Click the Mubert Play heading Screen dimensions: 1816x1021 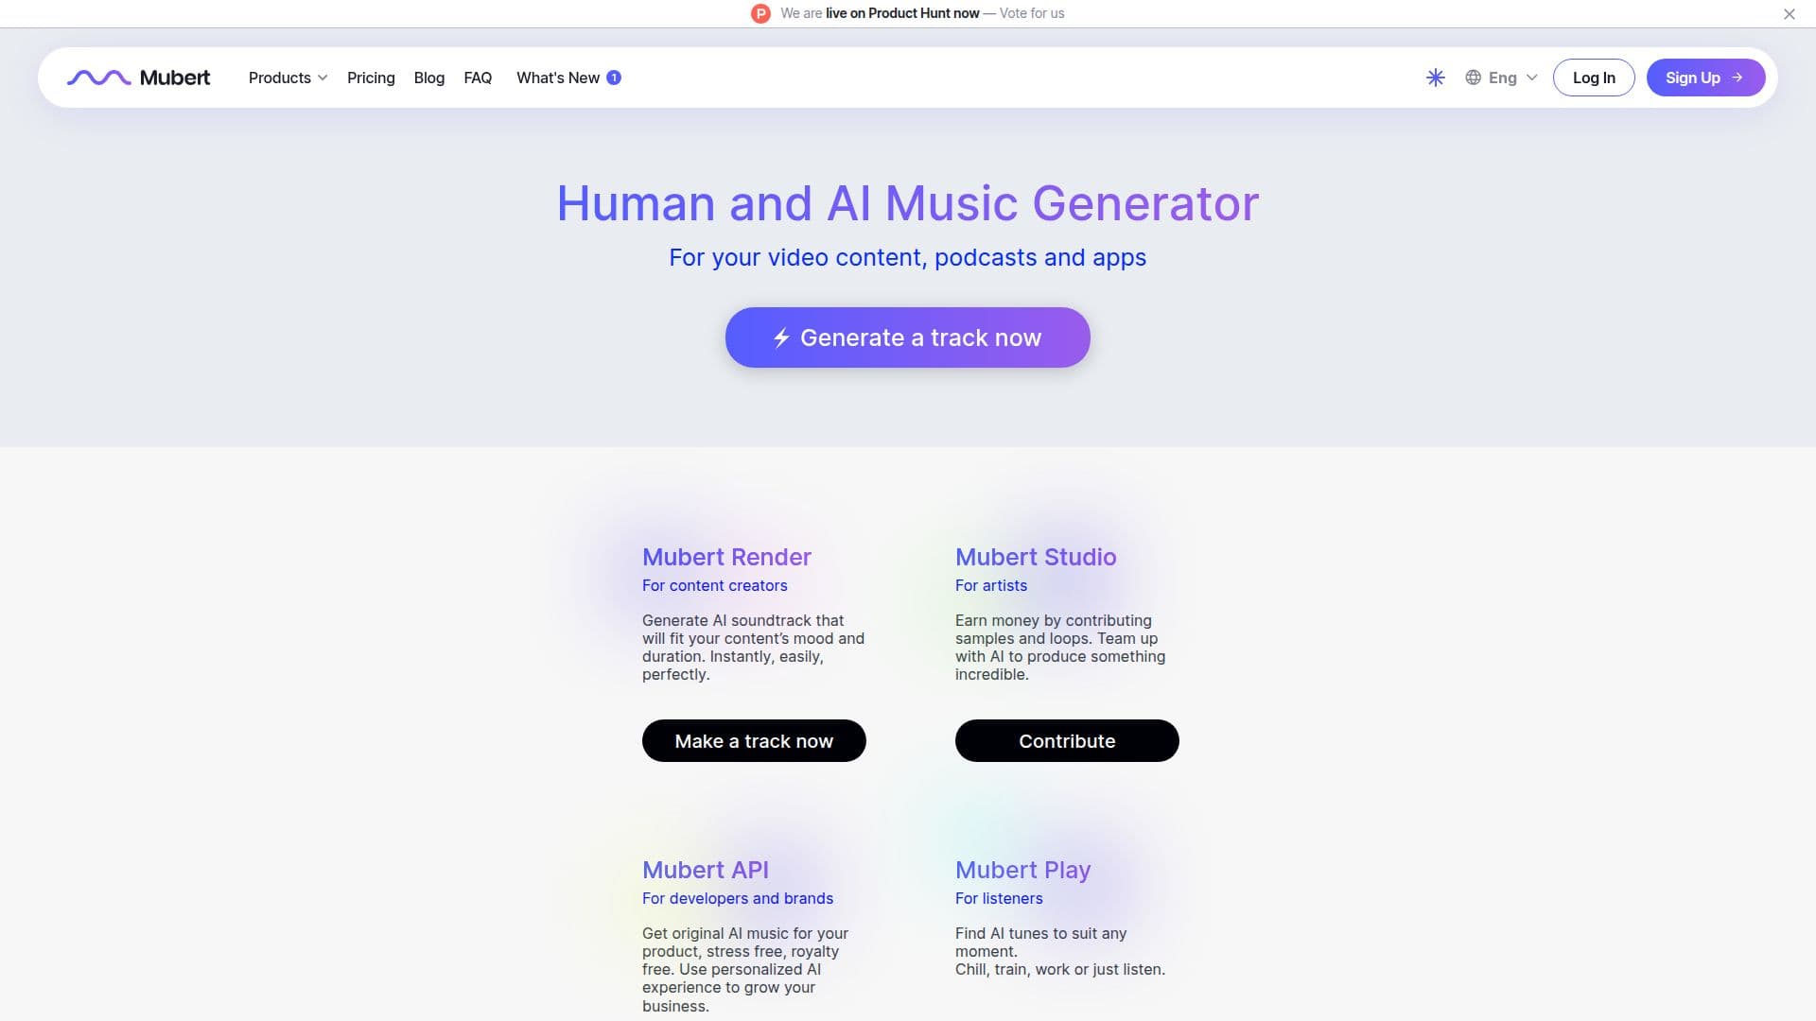coord(1023,870)
